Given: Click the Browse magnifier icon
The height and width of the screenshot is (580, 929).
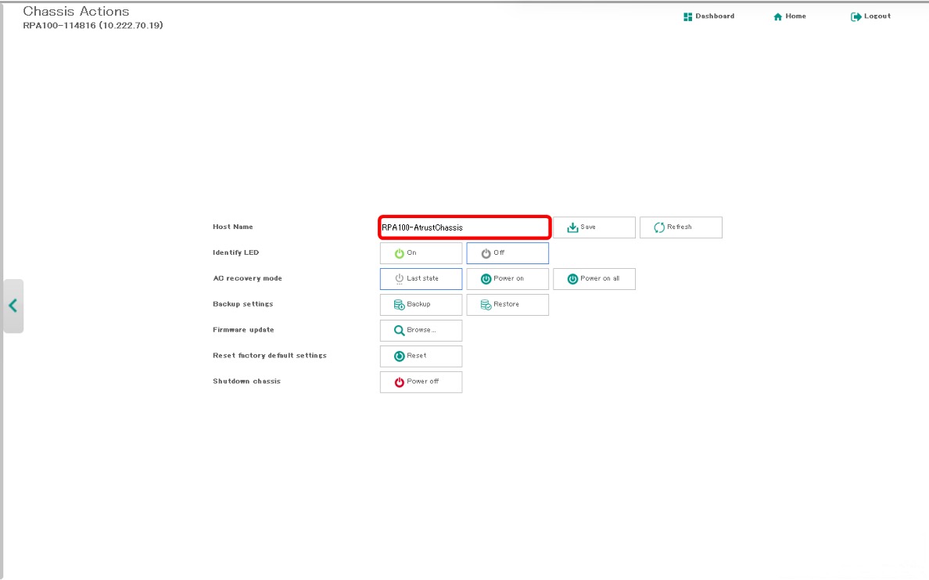Looking at the screenshot, I should 399,330.
